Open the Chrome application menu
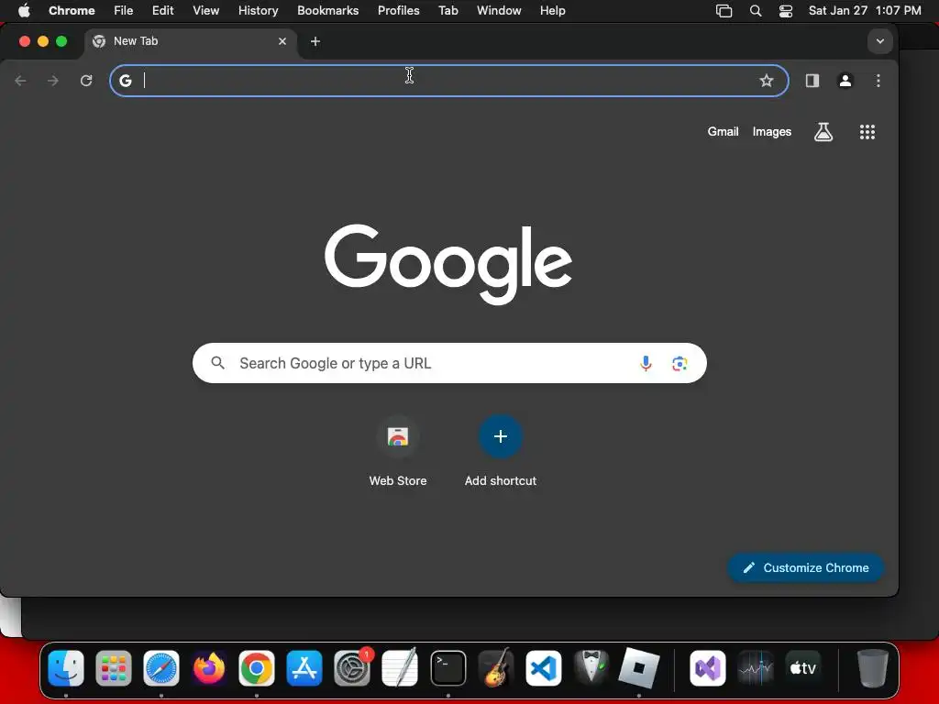 pos(72,11)
